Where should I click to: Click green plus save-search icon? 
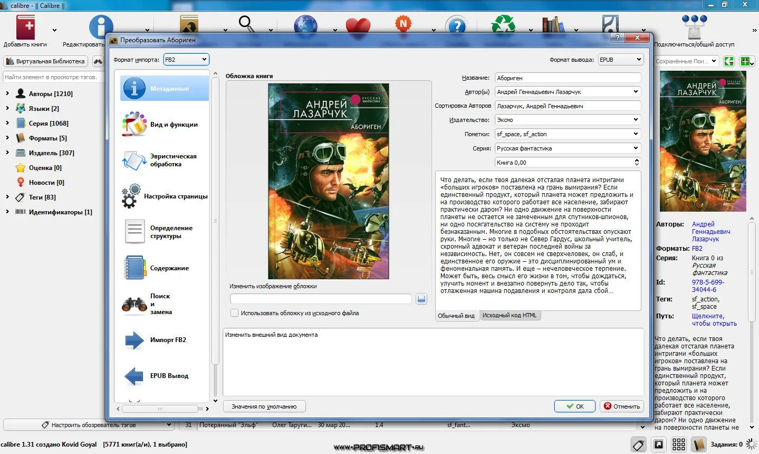[x=745, y=61]
